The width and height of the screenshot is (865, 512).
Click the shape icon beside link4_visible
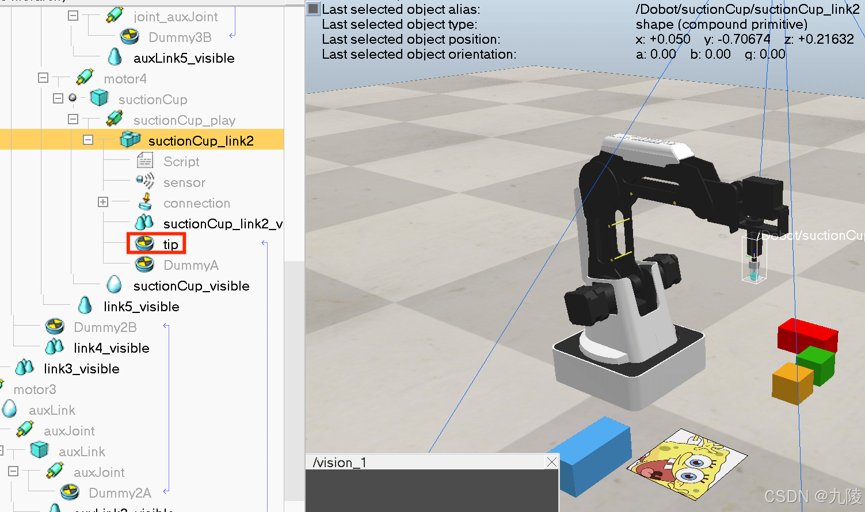coord(55,347)
